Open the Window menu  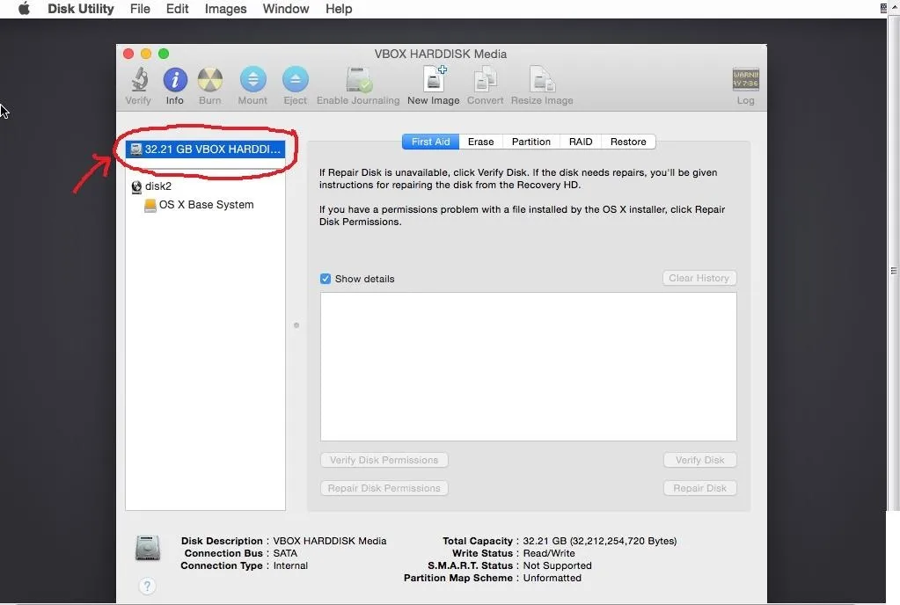click(x=286, y=9)
